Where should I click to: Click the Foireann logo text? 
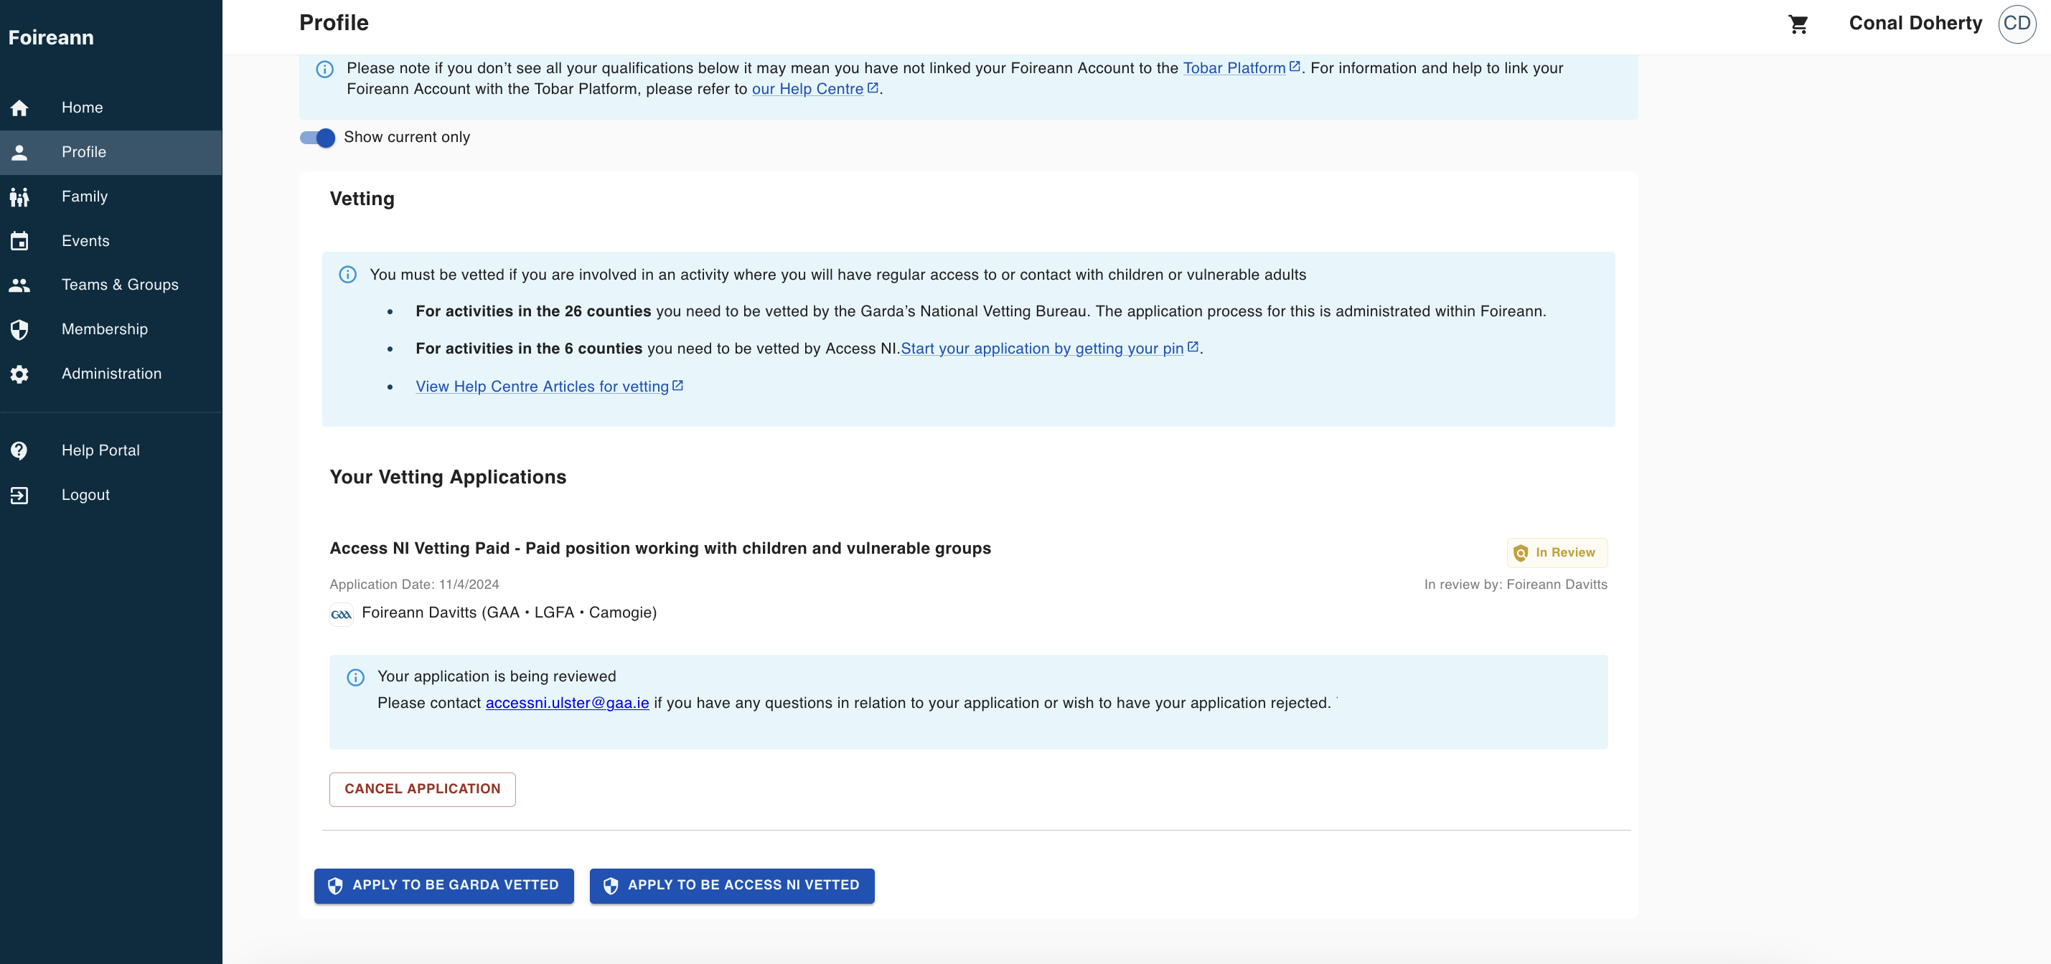51,37
